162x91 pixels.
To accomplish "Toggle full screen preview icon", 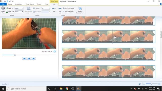I will click(x=55, y=52).
